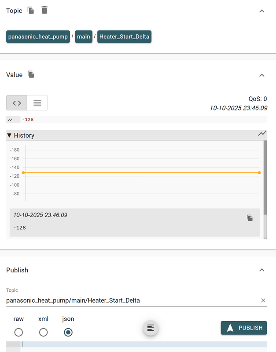Image resolution: width=276 pixels, height=352 pixels.
Task: Click the small chart icon beside -128
Action: [10, 120]
